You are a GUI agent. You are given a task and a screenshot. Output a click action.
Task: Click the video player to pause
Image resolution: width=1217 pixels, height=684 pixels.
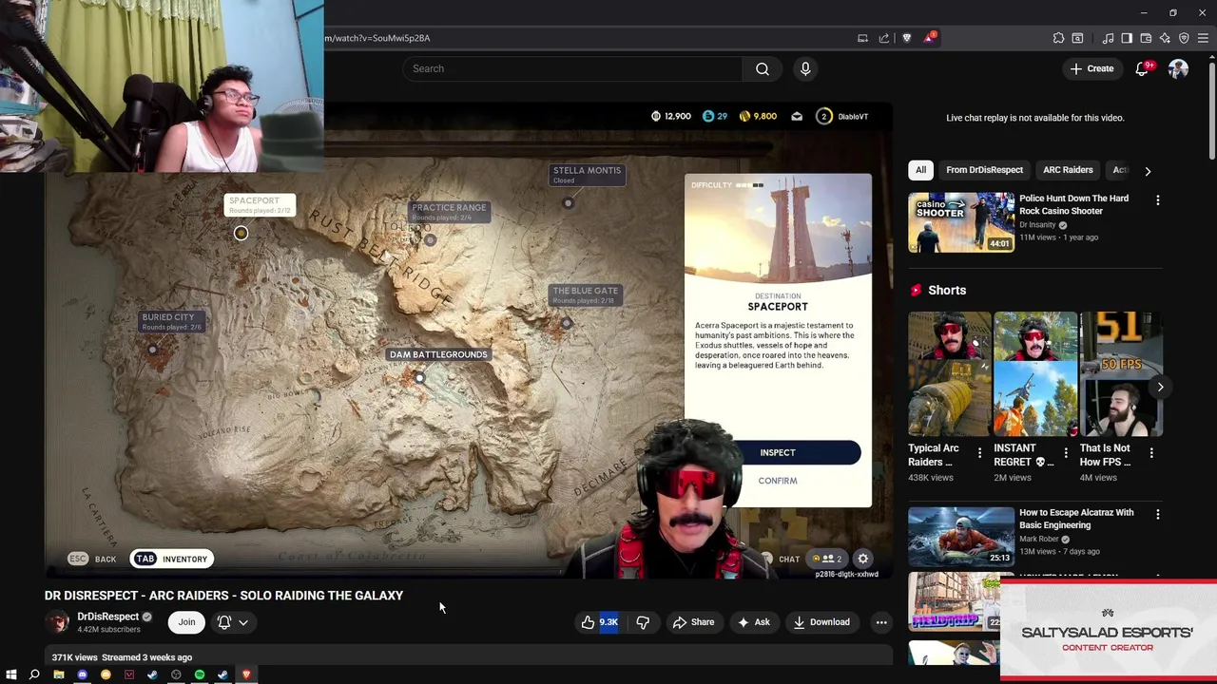pos(468,342)
